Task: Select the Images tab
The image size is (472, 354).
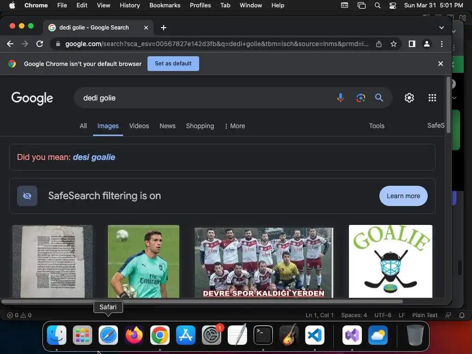Action: point(108,126)
